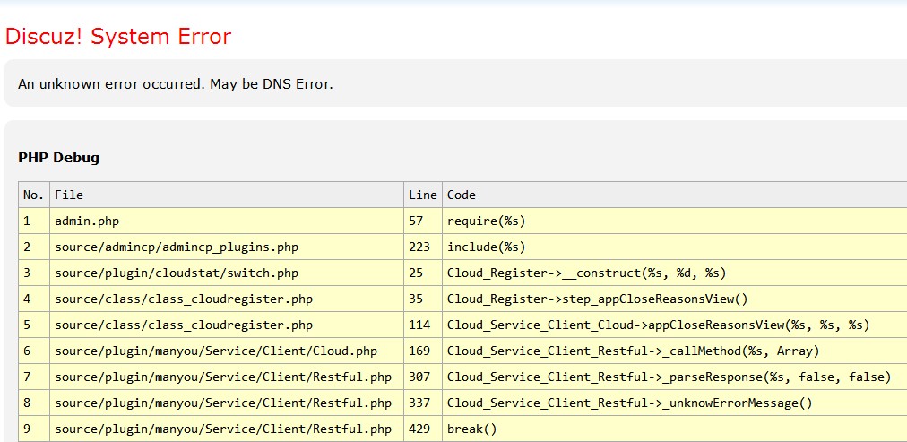The image size is (907, 442).
Task: Click the "Line" column header
Action: tap(422, 195)
